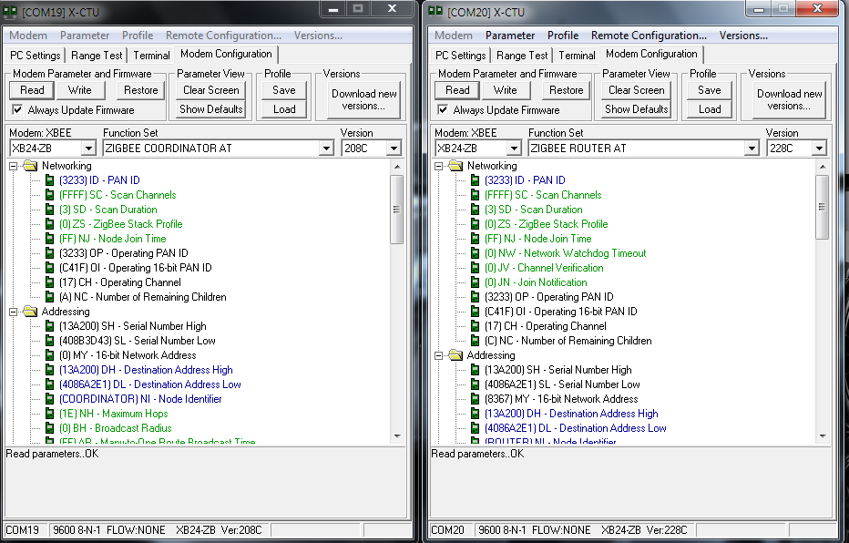The image size is (849, 543).
Task: Click Read button in COM19 window
Action: [32, 90]
